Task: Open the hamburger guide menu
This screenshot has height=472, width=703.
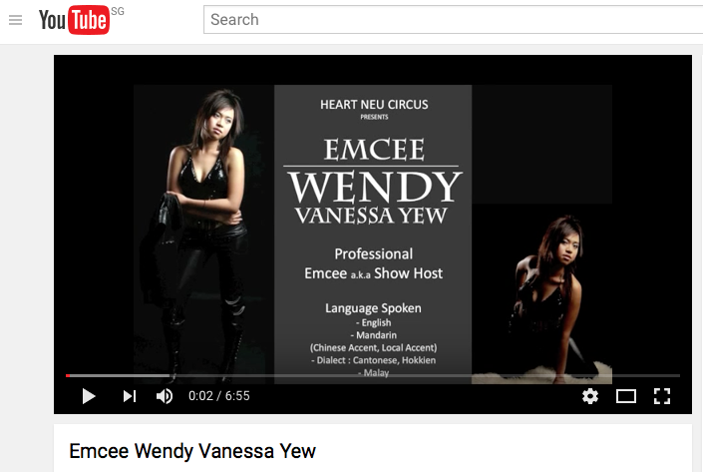Action: coord(15,20)
